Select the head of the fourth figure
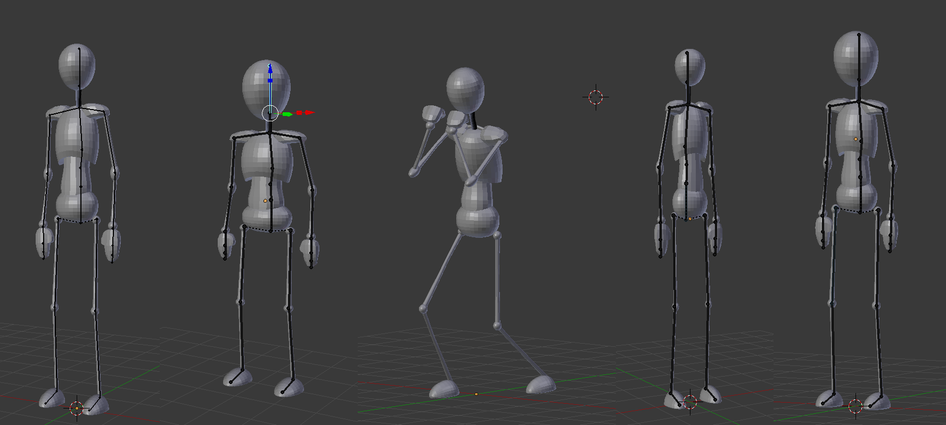 pos(690,67)
